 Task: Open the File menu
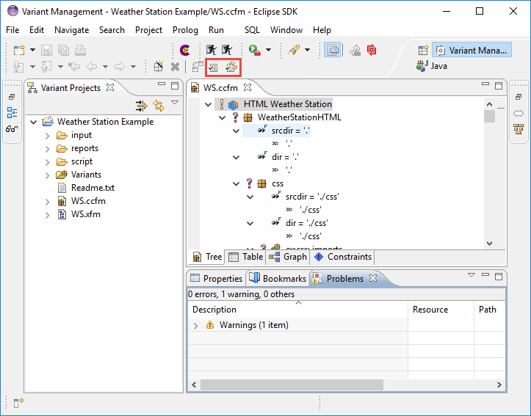12,30
